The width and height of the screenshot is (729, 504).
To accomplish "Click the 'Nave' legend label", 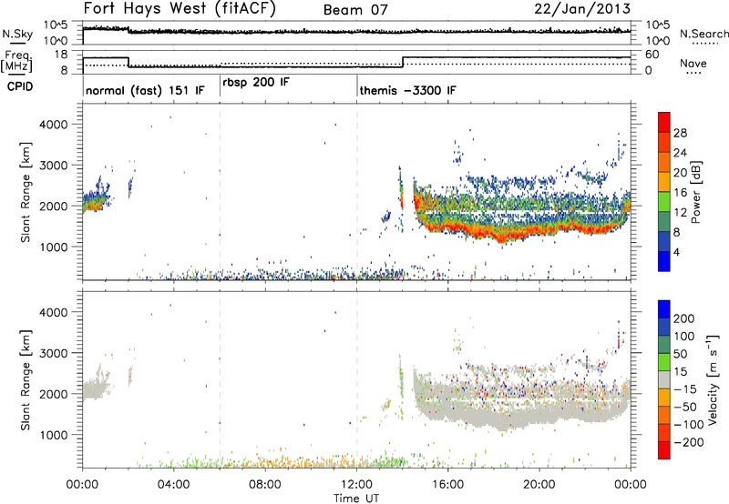I will [693, 64].
